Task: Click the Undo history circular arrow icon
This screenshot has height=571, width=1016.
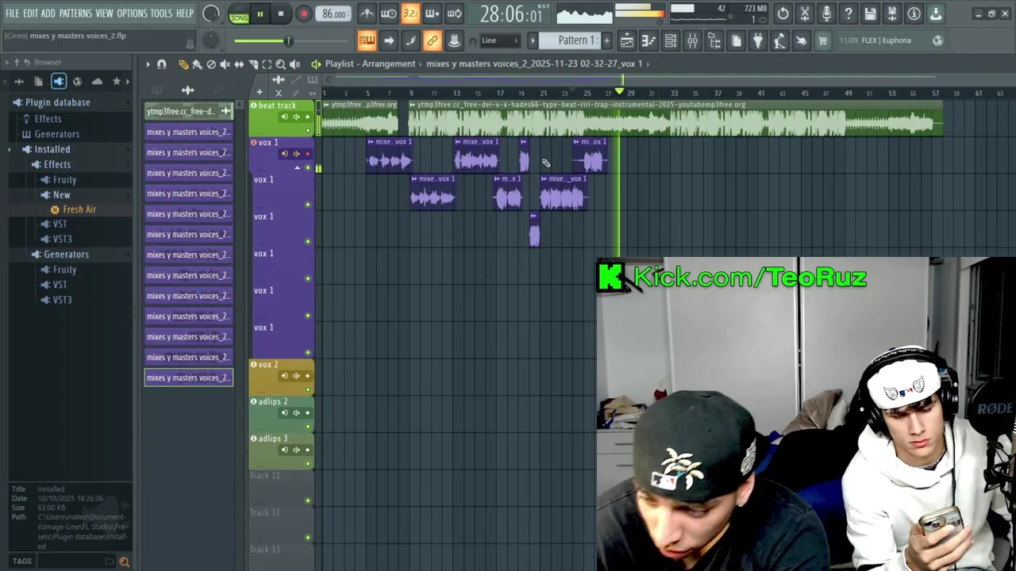Action: pos(783,13)
